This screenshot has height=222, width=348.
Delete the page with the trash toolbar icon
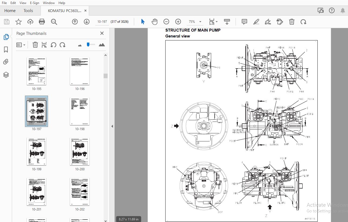[292, 22]
